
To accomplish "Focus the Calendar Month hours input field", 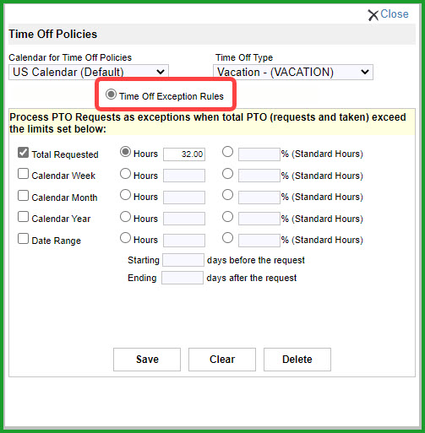I will click(184, 198).
